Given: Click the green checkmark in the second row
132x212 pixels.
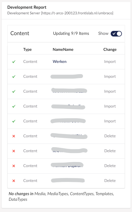Looking at the screenshot, I should [14, 77].
